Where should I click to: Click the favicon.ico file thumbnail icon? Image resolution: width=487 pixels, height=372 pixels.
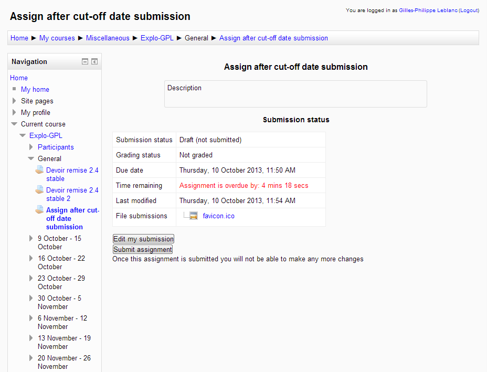click(194, 216)
